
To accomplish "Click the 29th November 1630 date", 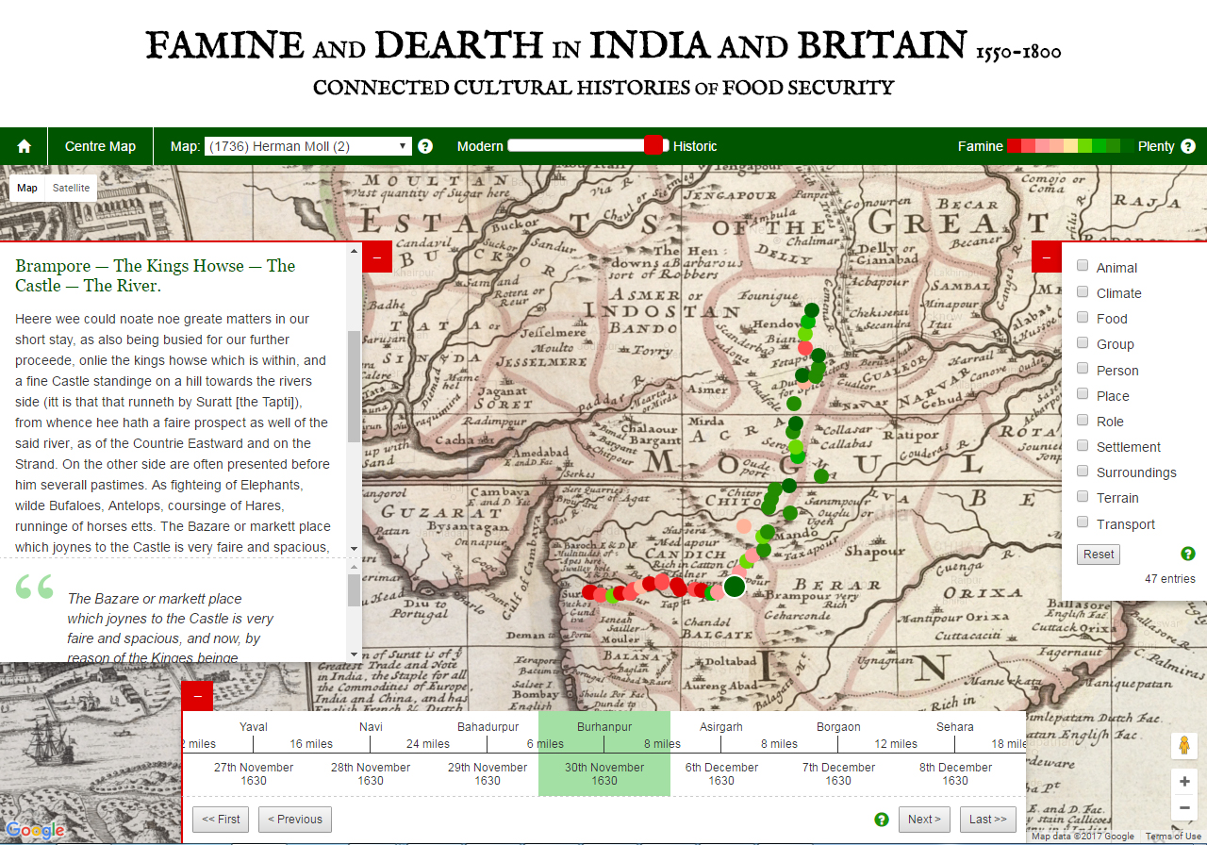I will 488,774.
